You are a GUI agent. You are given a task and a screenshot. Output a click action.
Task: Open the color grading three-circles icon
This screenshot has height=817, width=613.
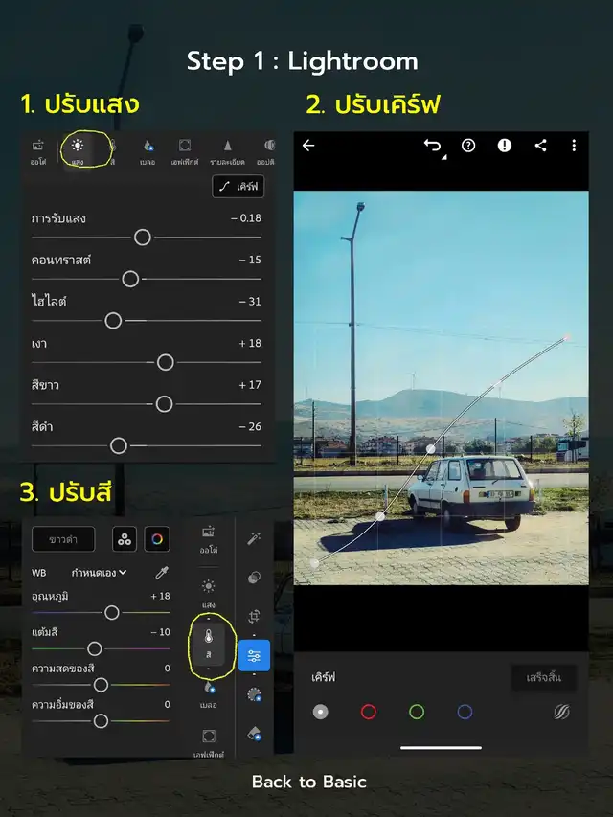(125, 539)
